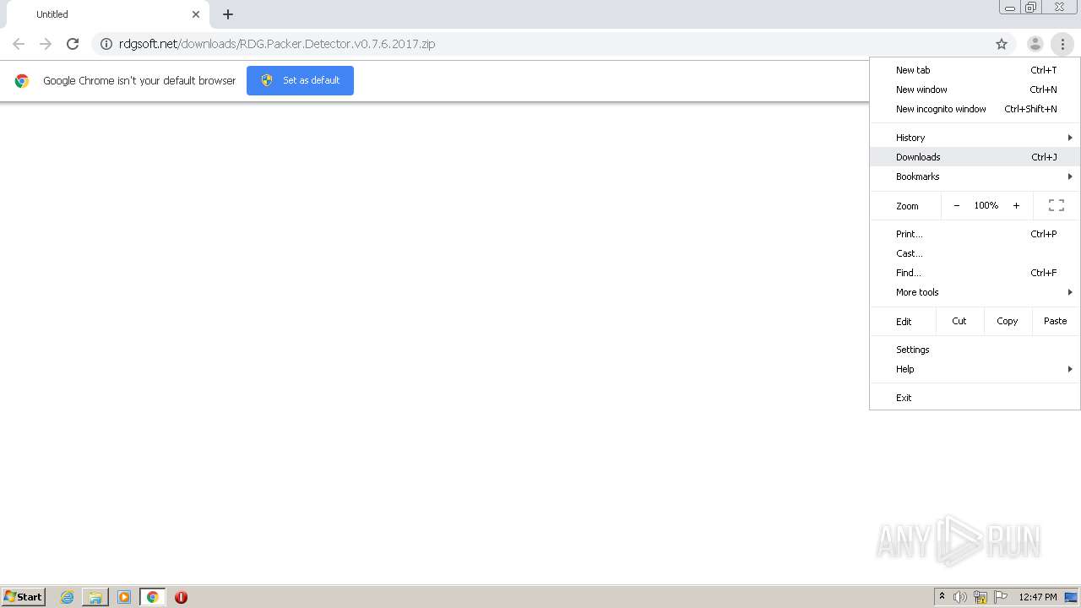Open a new tab with the plus button

pos(228,14)
